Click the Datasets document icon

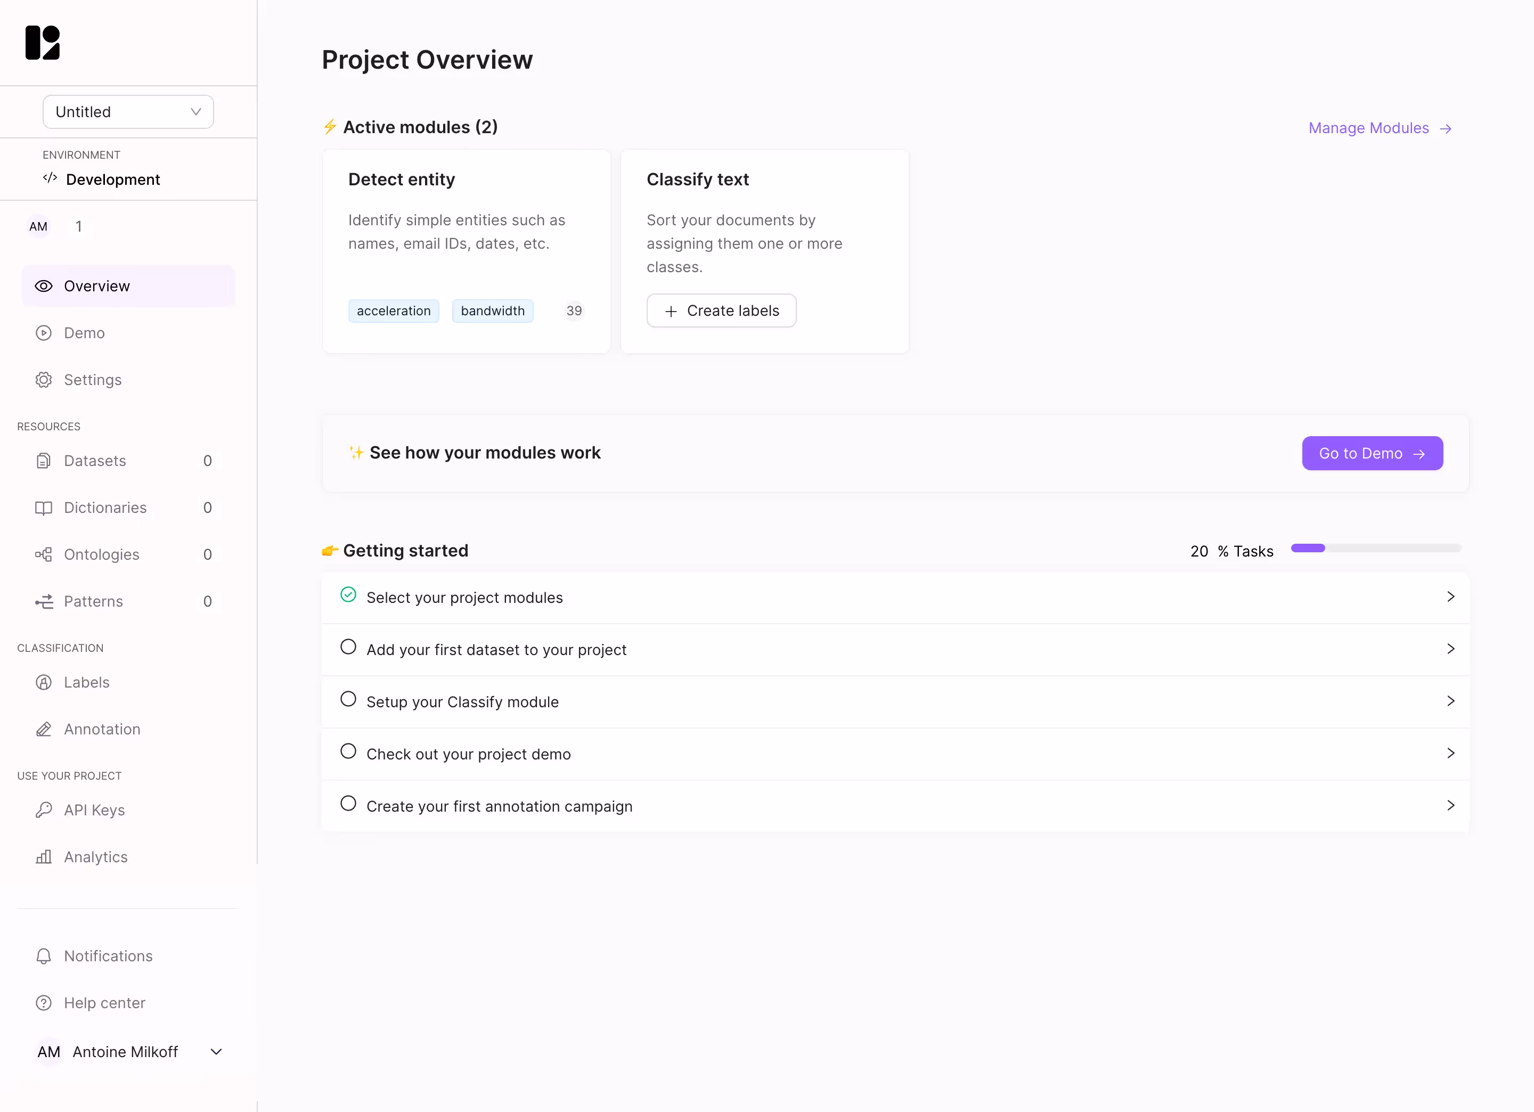43,461
